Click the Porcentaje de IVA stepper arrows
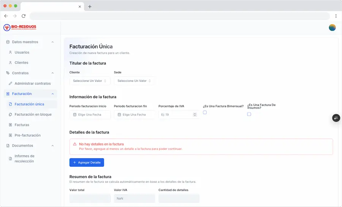This screenshot has width=342, height=207. pos(195,114)
